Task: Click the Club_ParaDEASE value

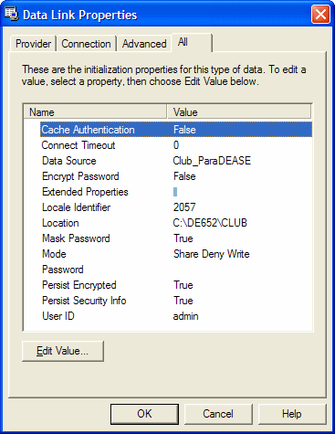Action: tap(212, 161)
